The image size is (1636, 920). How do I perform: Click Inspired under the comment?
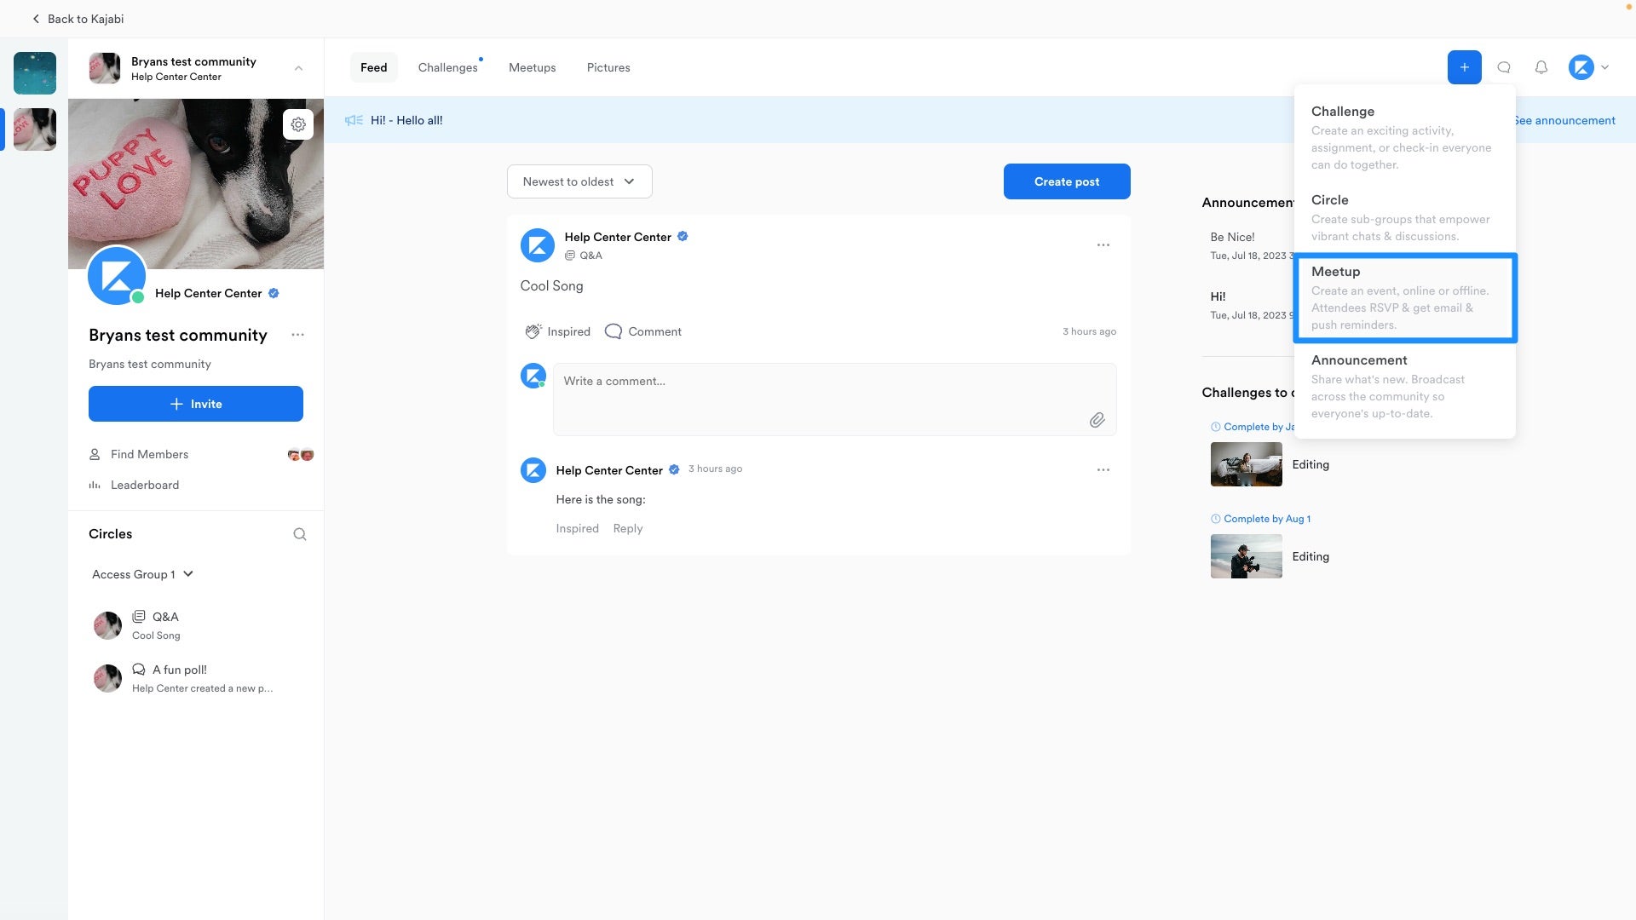[577, 528]
